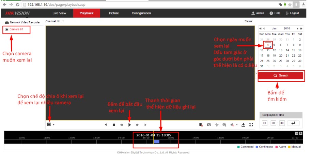Select Camera 01 in device list
312x154 pixels.
tap(16, 29)
